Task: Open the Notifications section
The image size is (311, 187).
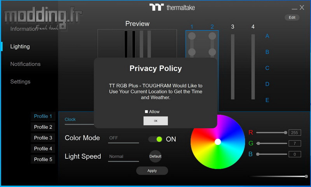Action: (25, 64)
